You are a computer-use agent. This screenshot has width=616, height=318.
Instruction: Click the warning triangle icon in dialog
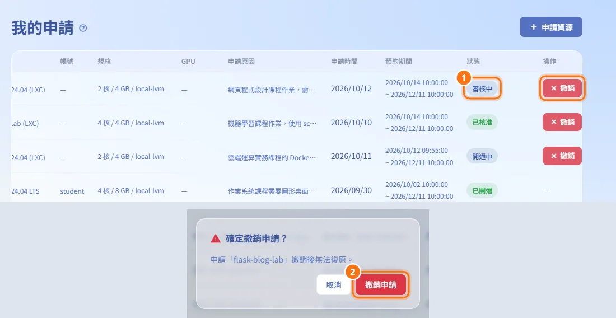[x=216, y=238]
